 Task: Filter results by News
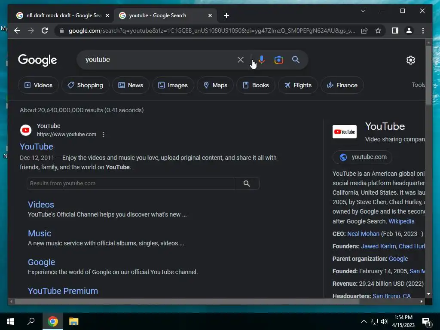pos(131,85)
